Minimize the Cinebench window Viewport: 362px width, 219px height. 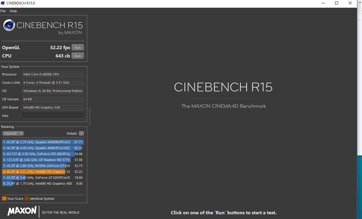[323, 3]
